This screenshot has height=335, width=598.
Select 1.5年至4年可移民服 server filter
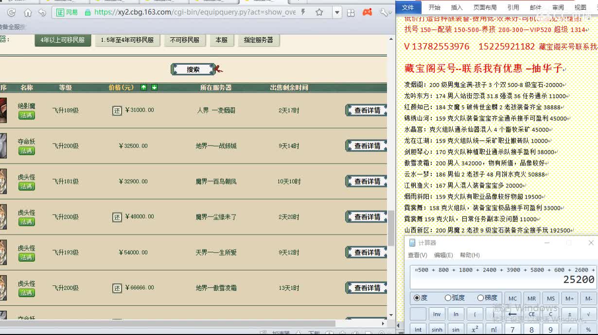point(127,40)
